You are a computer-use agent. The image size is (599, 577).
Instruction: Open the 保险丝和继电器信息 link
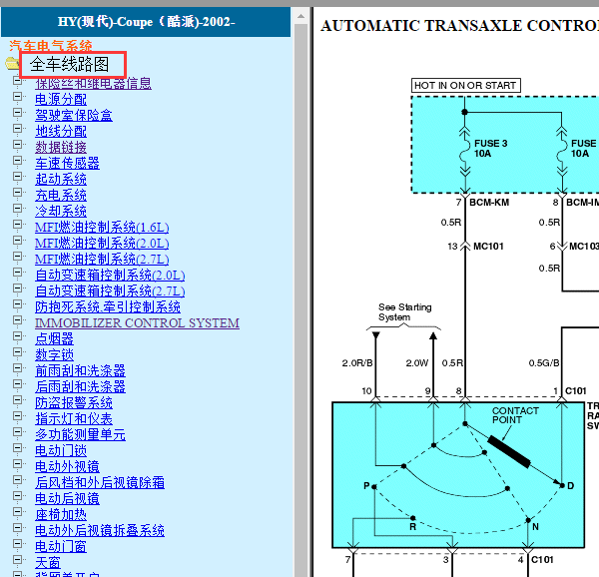[93, 83]
